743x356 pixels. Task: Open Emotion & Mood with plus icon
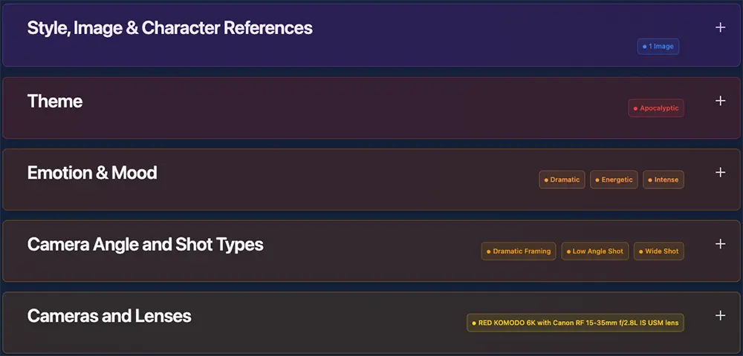click(720, 173)
